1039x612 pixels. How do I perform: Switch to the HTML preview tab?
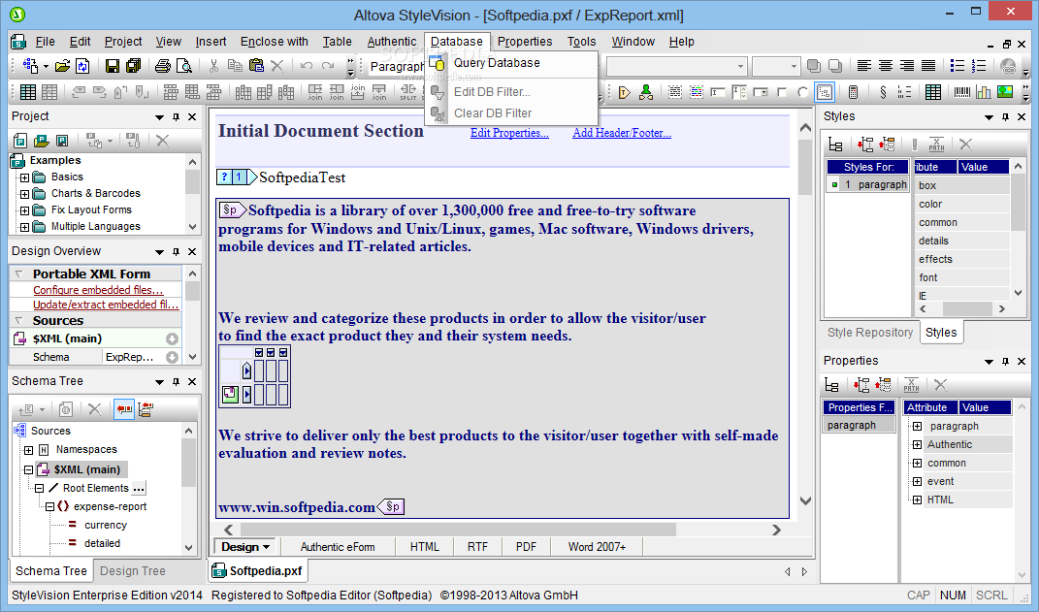pyautogui.click(x=424, y=547)
